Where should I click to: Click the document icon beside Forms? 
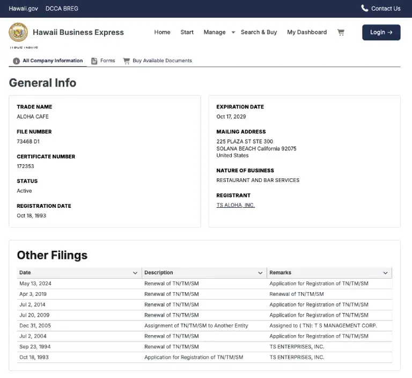click(94, 61)
